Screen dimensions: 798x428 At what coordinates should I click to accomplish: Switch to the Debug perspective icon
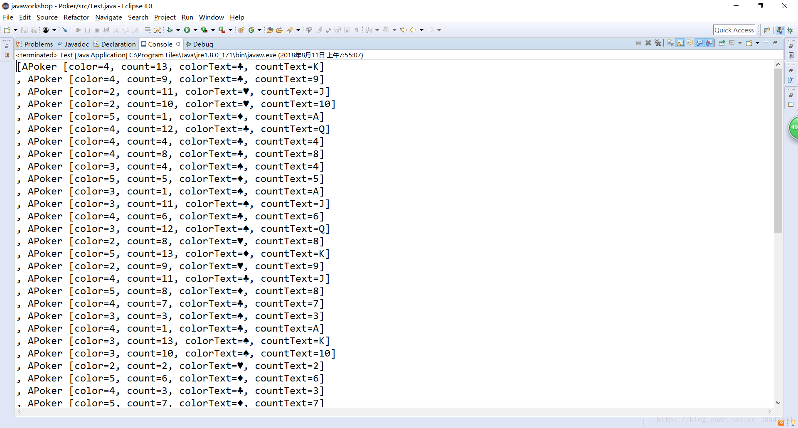tap(790, 30)
